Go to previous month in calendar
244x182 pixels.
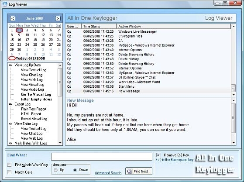13,18
